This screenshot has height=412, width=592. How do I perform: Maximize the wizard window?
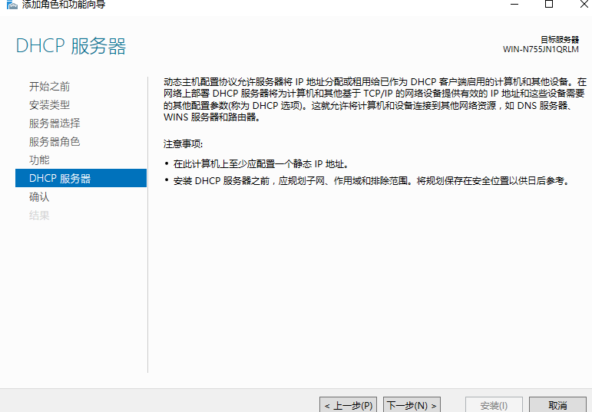click(x=549, y=4)
